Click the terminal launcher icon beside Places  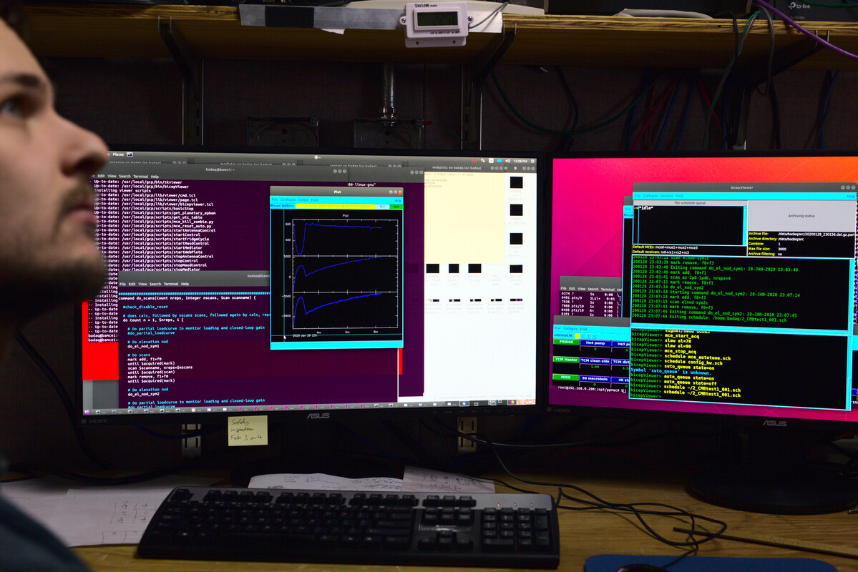tap(130, 154)
